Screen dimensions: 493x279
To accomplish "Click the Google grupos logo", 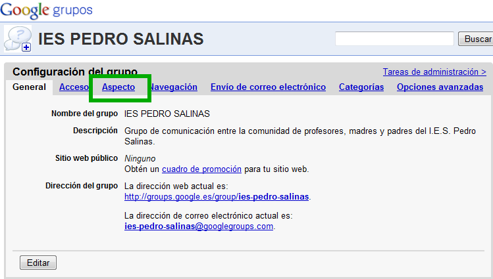I will pyautogui.click(x=46, y=10).
